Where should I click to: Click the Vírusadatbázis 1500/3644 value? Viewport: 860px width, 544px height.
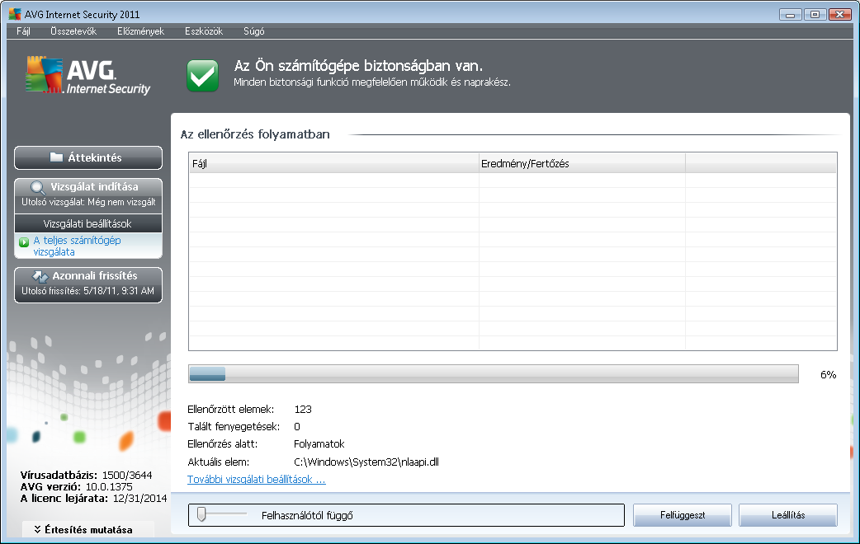(127, 475)
